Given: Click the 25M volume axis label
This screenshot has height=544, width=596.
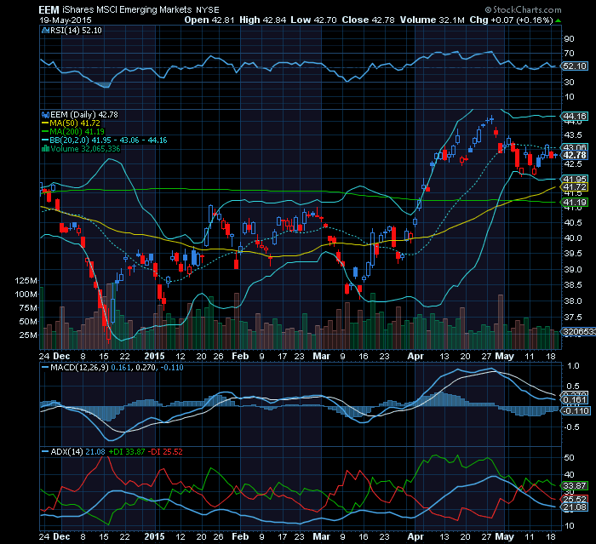Looking at the screenshot, I should coord(28,335).
